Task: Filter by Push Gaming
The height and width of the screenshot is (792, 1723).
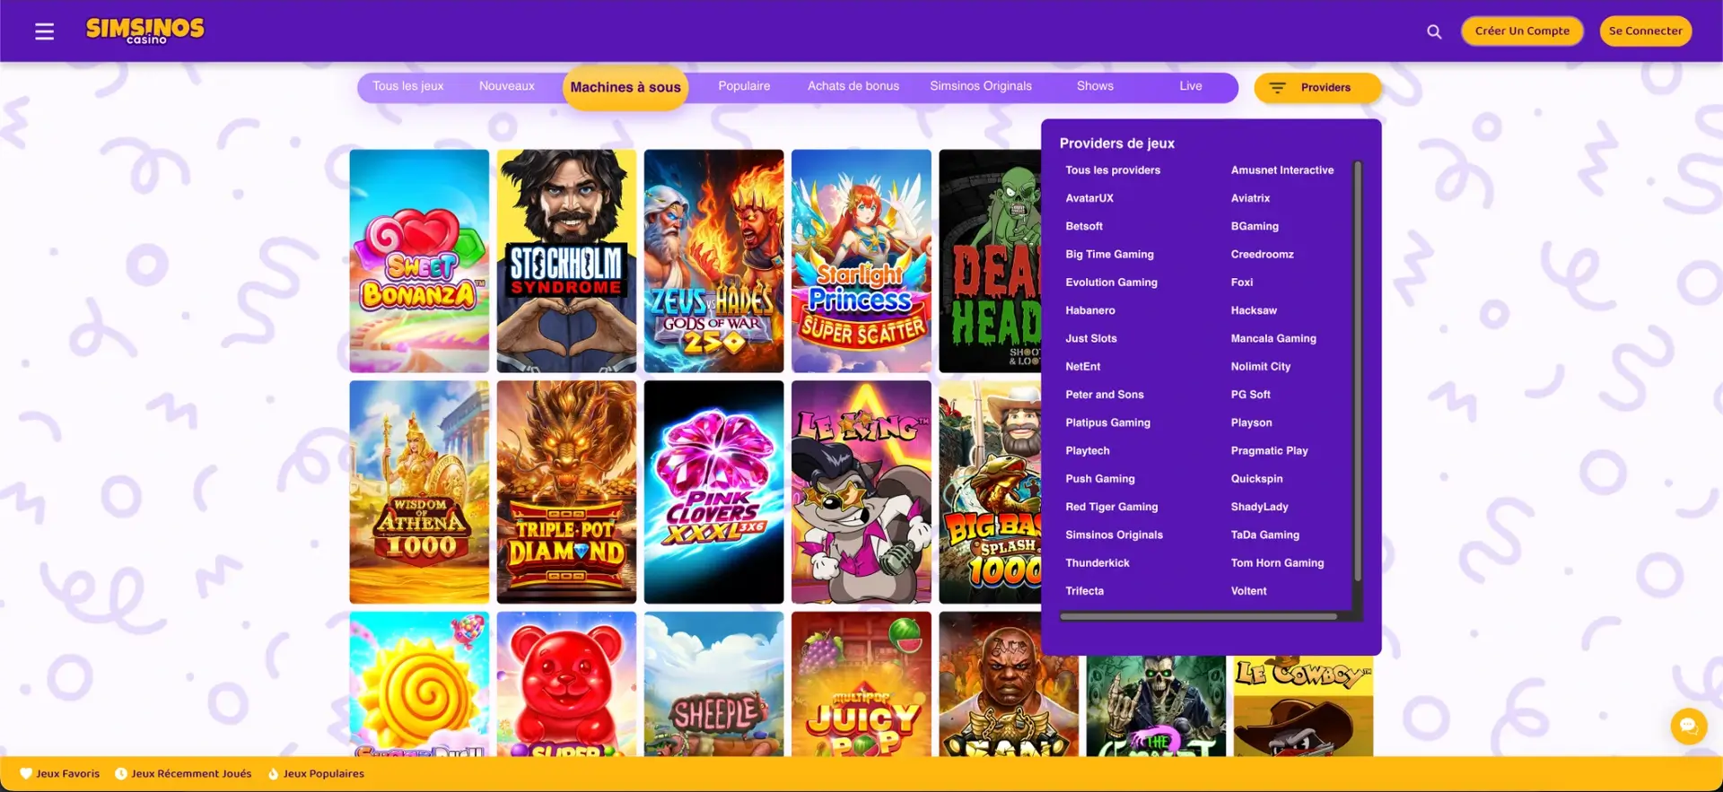Action: pos(1100,479)
